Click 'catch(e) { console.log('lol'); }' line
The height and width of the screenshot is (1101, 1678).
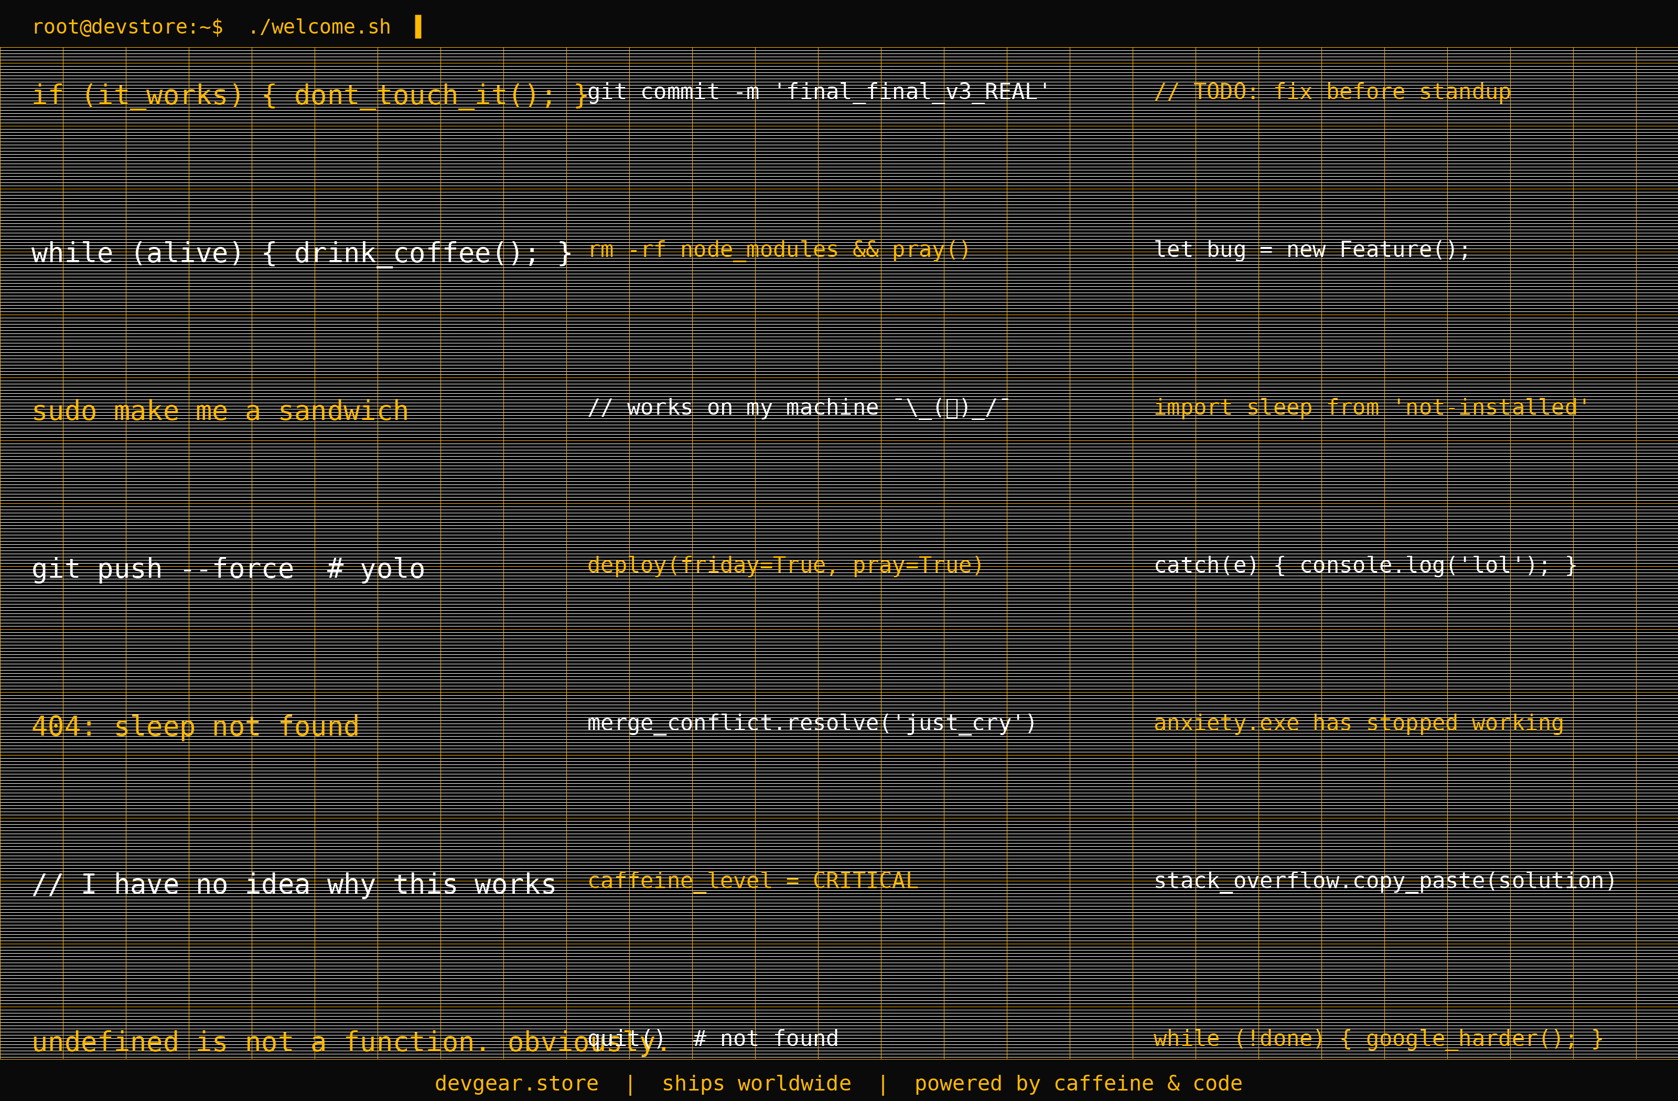tap(1364, 565)
